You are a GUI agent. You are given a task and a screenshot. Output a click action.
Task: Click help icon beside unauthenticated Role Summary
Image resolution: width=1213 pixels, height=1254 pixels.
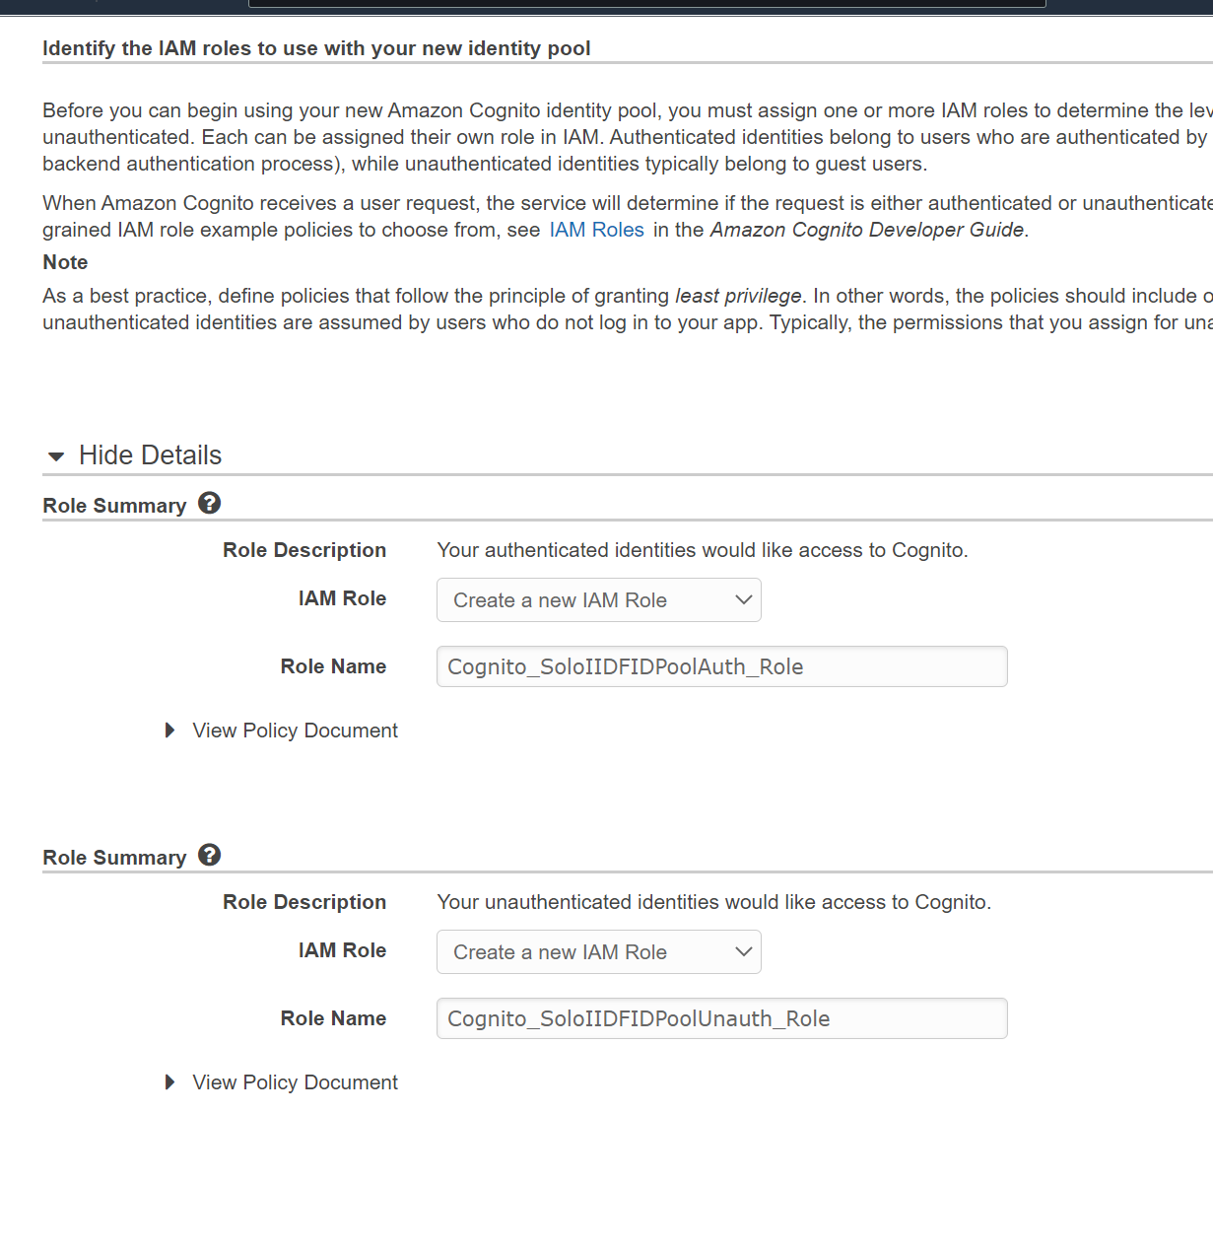(209, 855)
